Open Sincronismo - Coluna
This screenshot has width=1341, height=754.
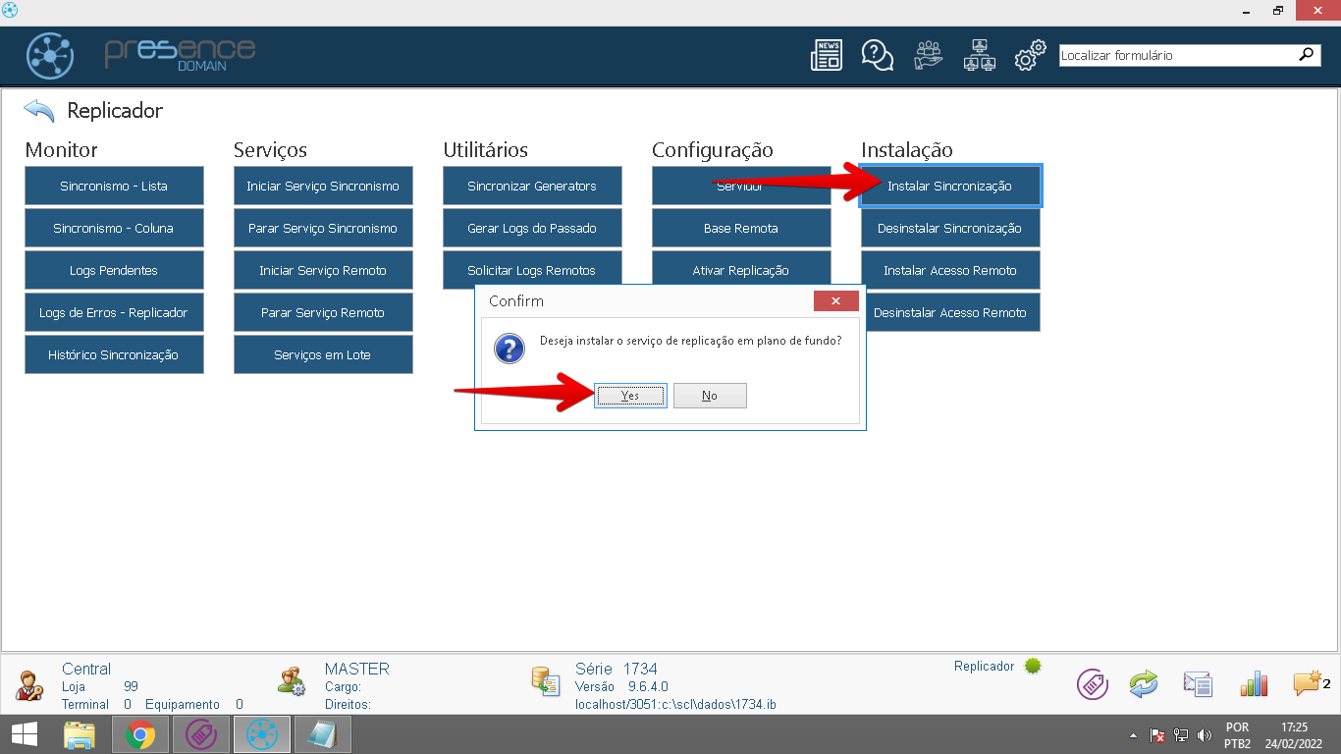click(114, 228)
